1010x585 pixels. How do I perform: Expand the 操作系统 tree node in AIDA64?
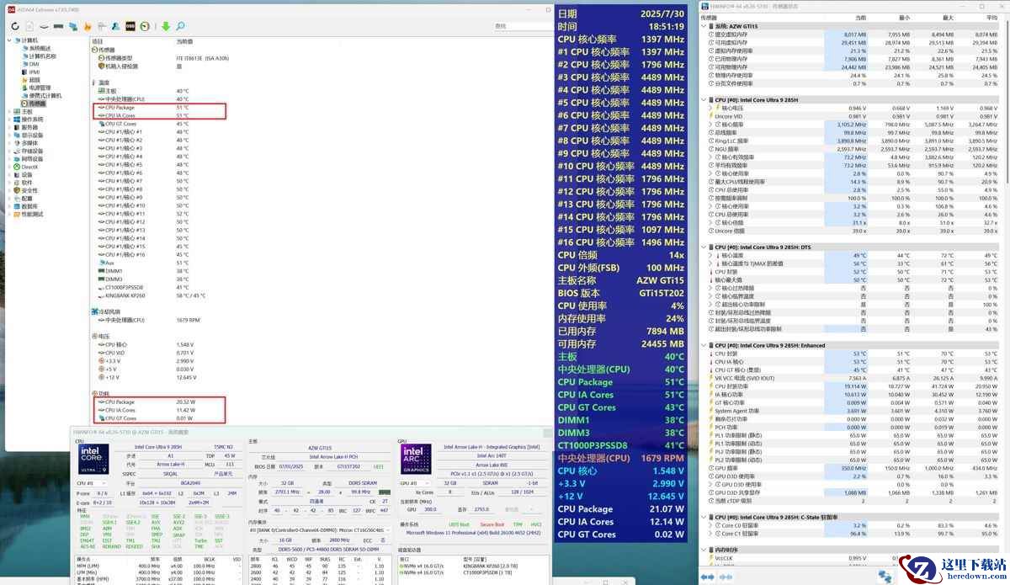9,119
